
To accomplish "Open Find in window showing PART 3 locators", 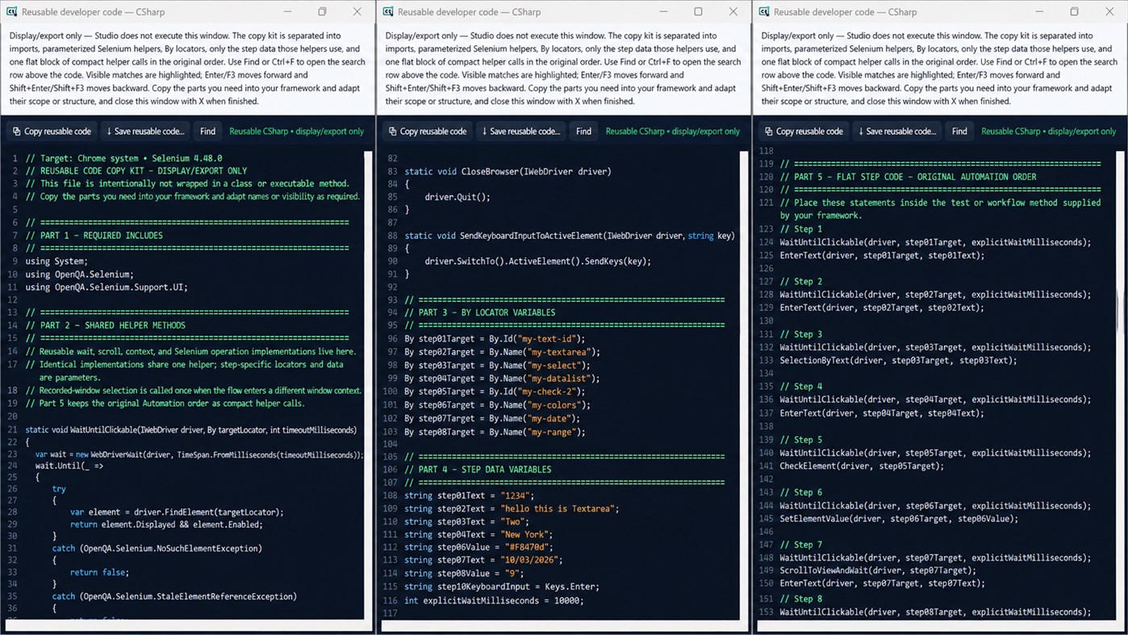I will pyautogui.click(x=583, y=132).
